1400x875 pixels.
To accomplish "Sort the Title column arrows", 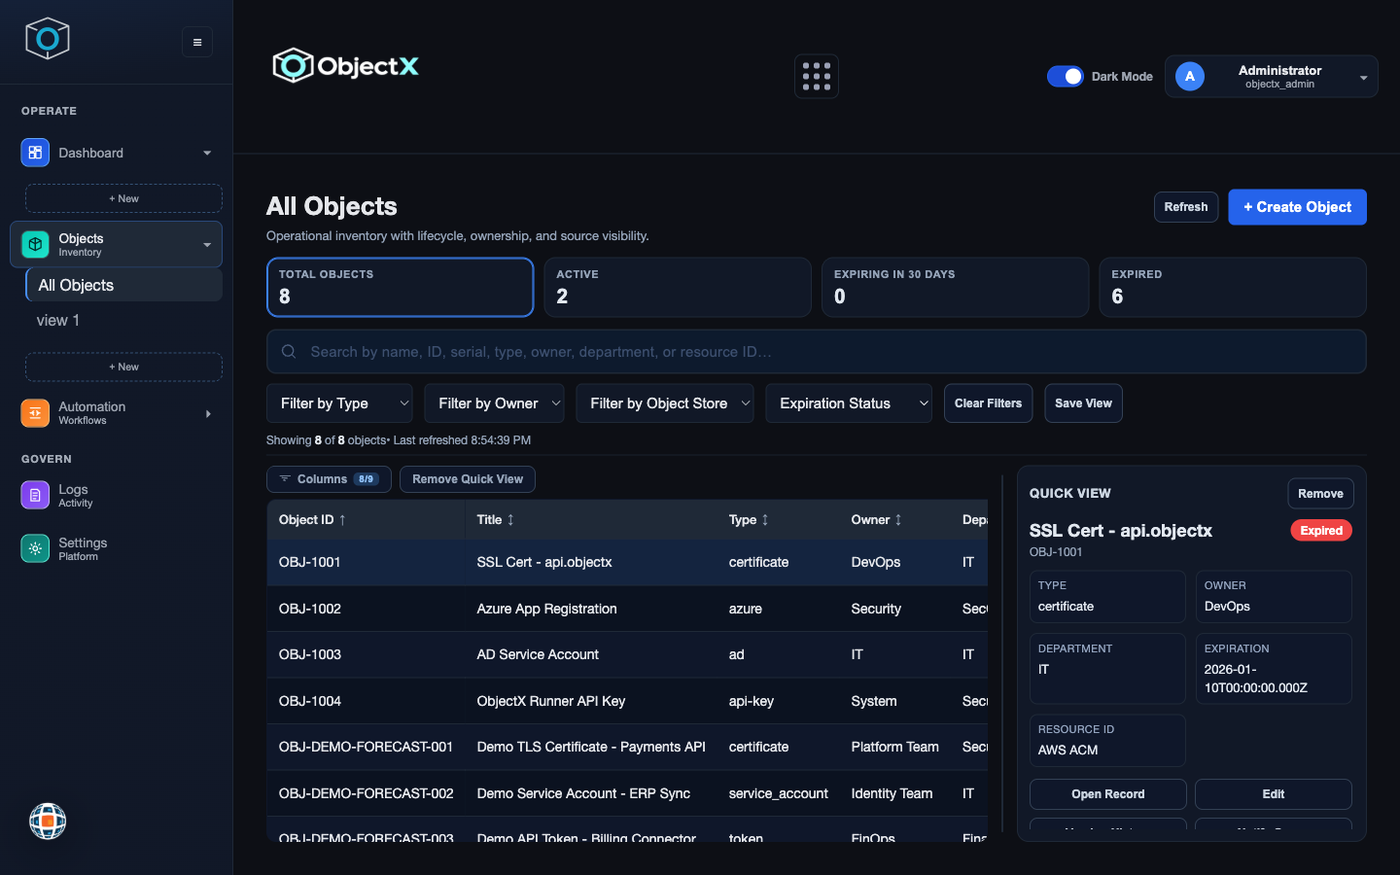I will click(510, 520).
